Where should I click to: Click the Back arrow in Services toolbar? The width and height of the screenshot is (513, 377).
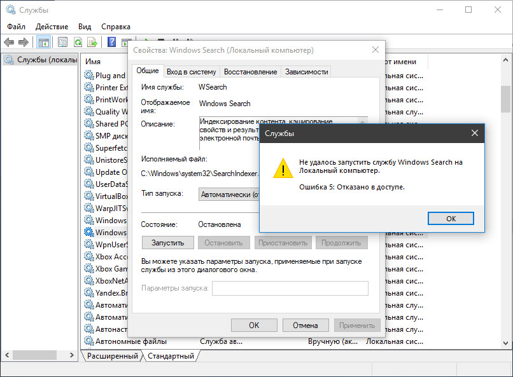[9, 42]
